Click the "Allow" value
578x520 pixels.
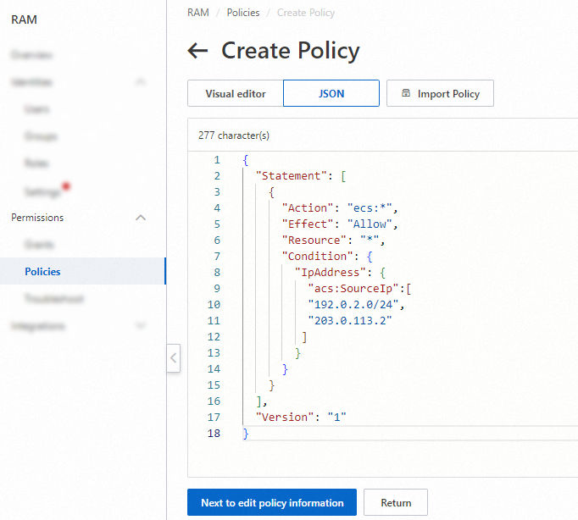click(370, 224)
